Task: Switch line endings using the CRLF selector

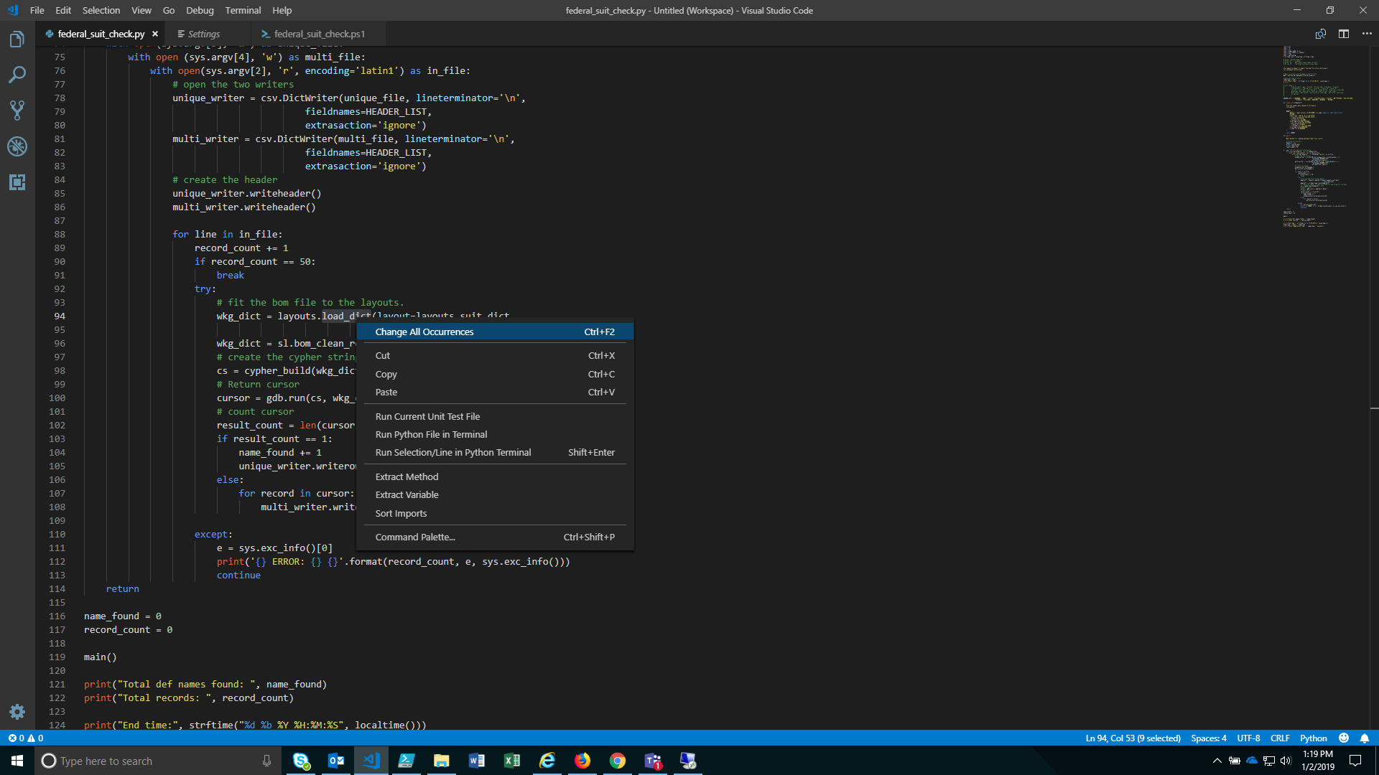Action: click(x=1280, y=738)
